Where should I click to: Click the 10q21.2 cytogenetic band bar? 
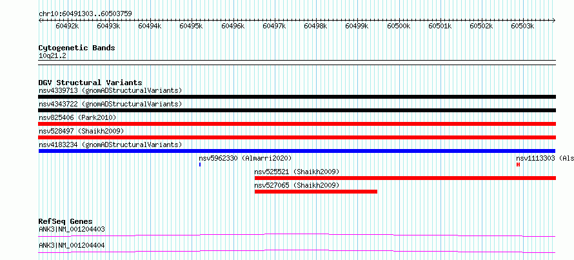coord(297,62)
